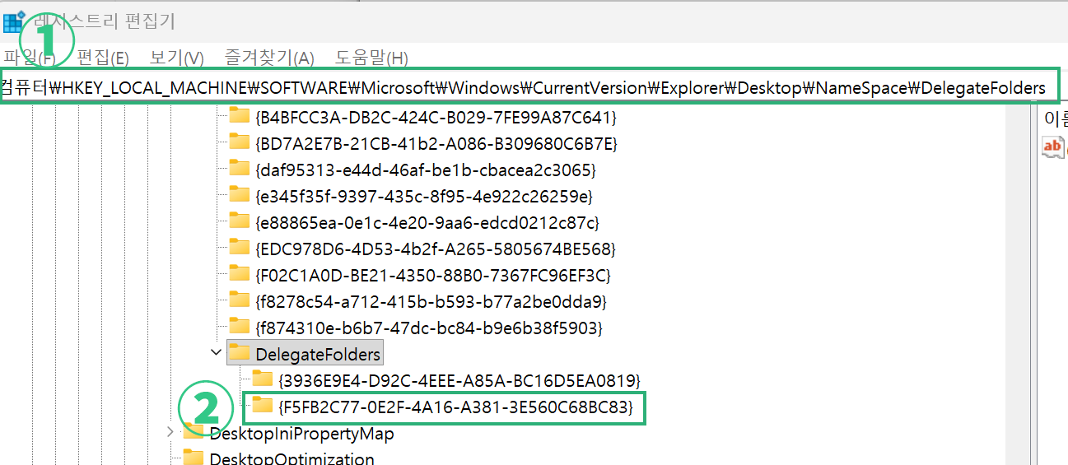Click the registry path address bar
This screenshot has height=465, width=1068.
pyautogui.click(x=527, y=87)
